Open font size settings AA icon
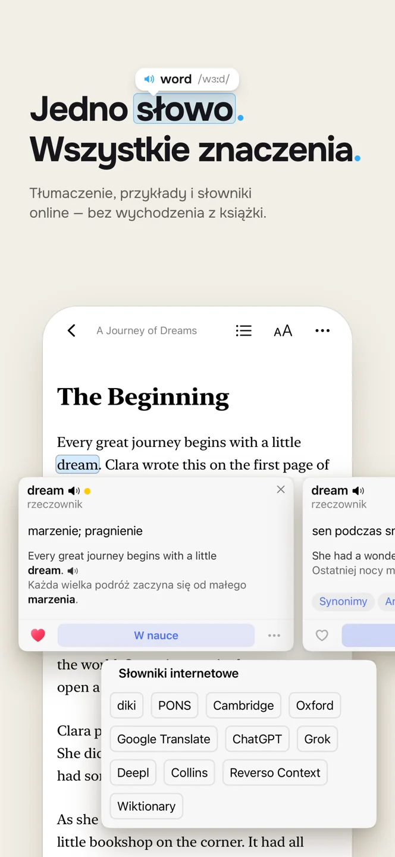This screenshot has height=857, width=395. [x=283, y=331]
